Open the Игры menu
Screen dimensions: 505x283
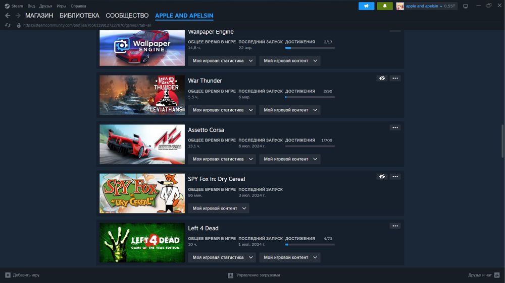click(x=61, y=6)
